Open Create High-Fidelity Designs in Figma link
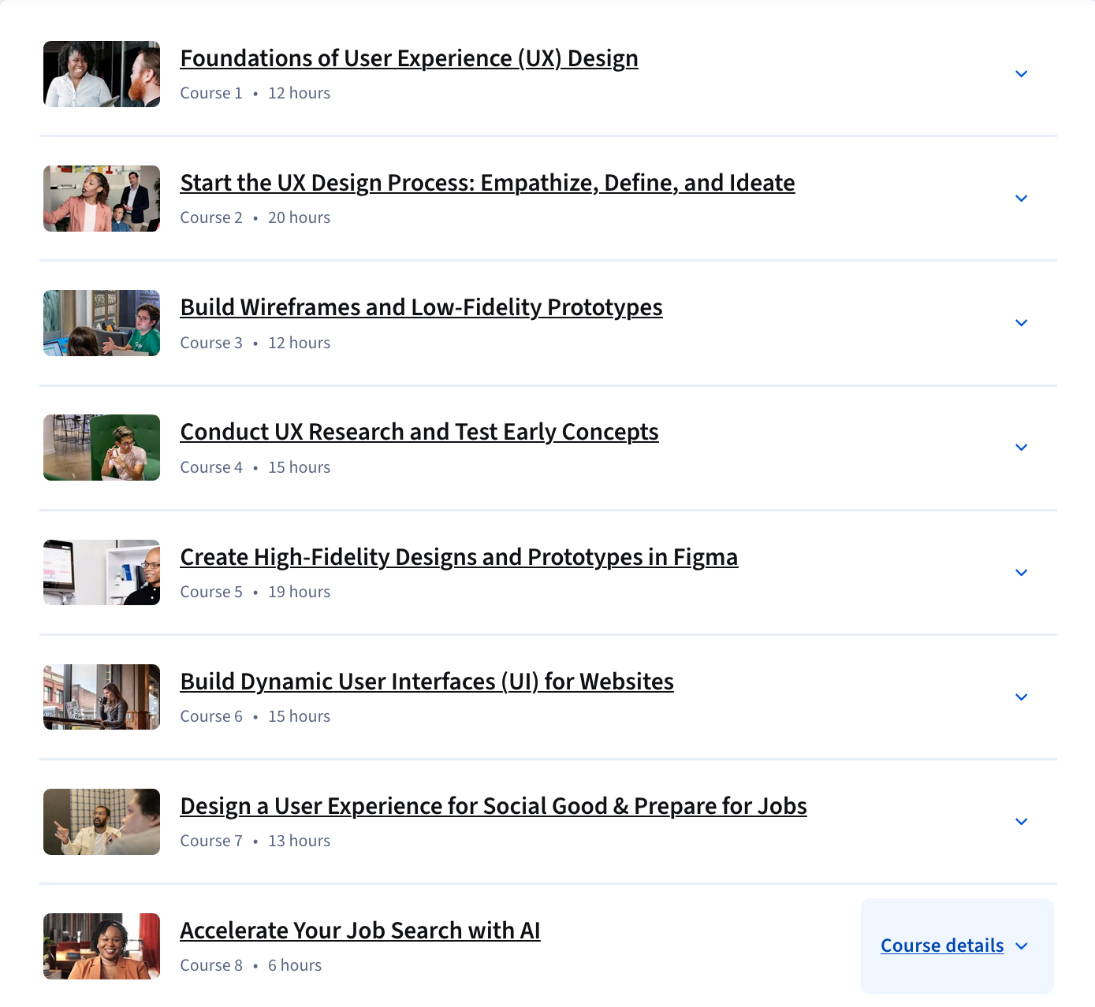1095x1007 pixels. tap(459, 557)
